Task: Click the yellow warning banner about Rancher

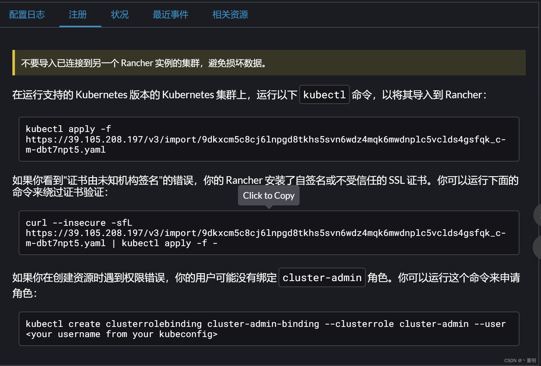Action: point(269,63)
